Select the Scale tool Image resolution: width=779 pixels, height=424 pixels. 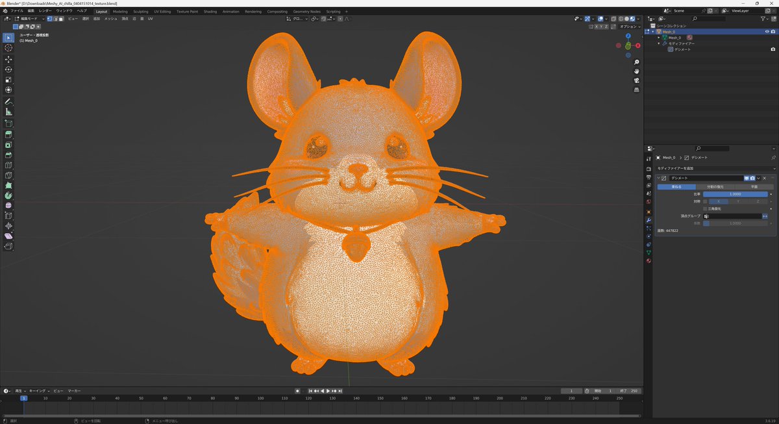point(8,80)
